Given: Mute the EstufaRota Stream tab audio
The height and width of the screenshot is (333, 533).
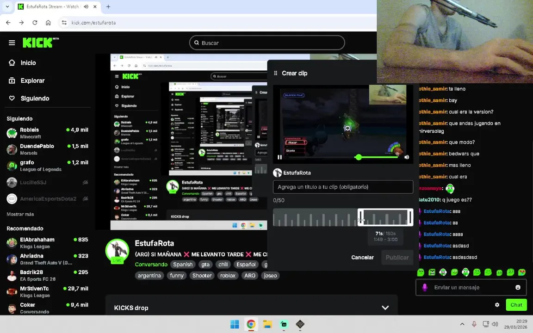Looking at the screenshot, I should tap(86, 6).
